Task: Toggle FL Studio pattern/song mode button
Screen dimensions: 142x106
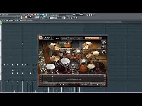Action: (26, 17)
